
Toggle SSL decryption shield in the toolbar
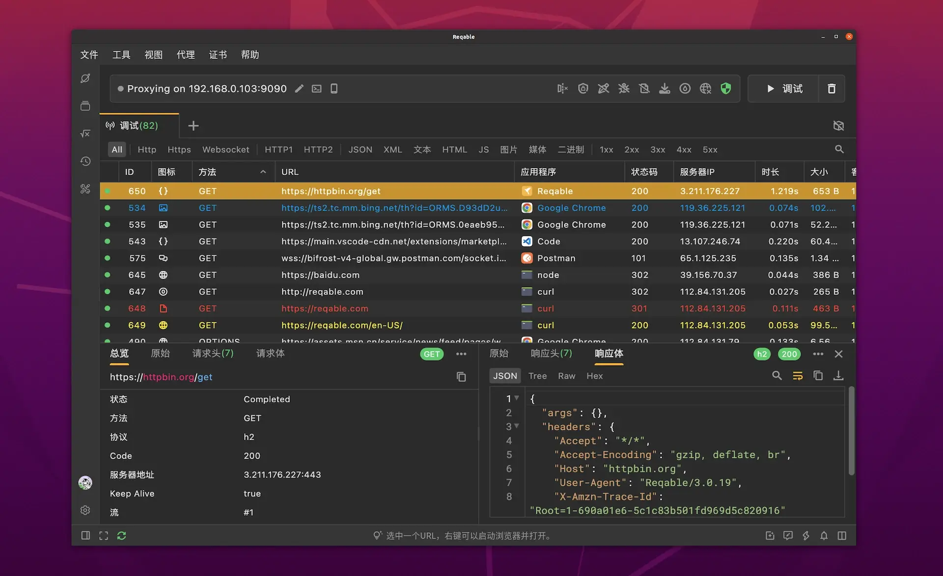coord(583,88)
